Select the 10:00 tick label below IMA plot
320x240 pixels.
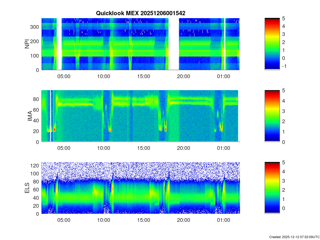103,148
